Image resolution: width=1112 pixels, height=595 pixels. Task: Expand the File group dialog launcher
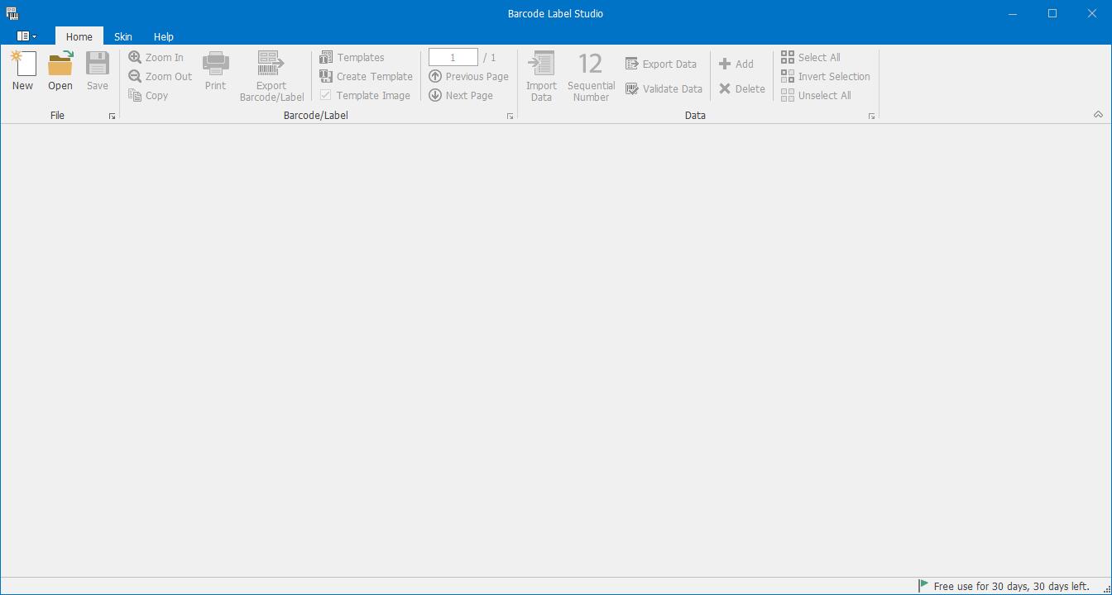(112, 117)
